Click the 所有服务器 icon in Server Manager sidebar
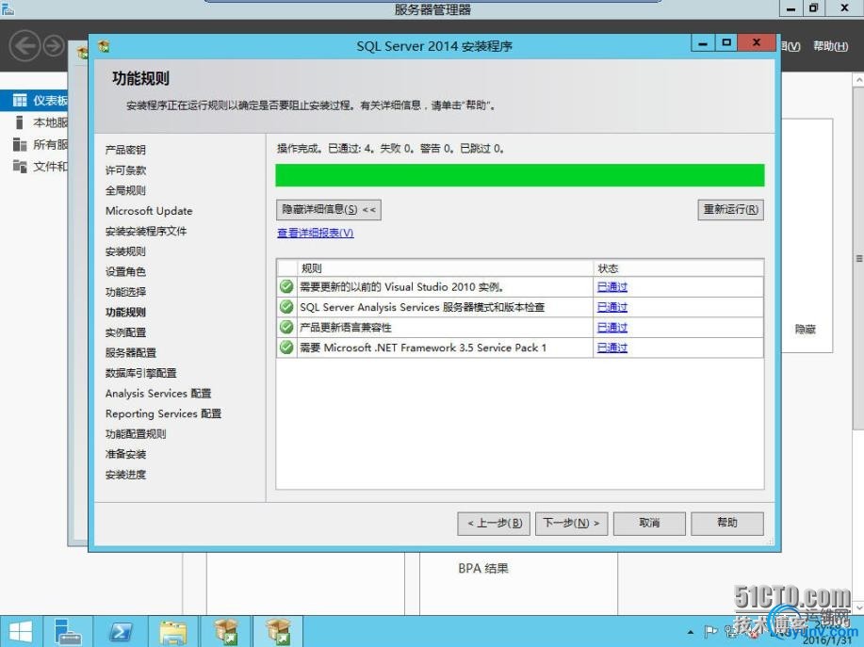Viewport: 864px width, 647px height. (x=20, y=144)
